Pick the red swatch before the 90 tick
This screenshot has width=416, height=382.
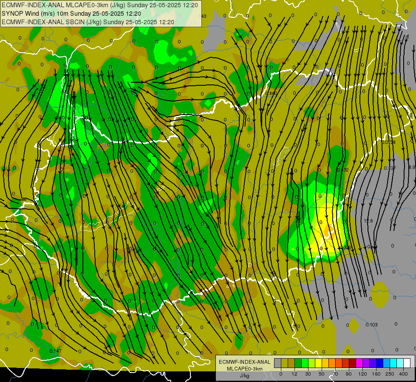(346, 363)
